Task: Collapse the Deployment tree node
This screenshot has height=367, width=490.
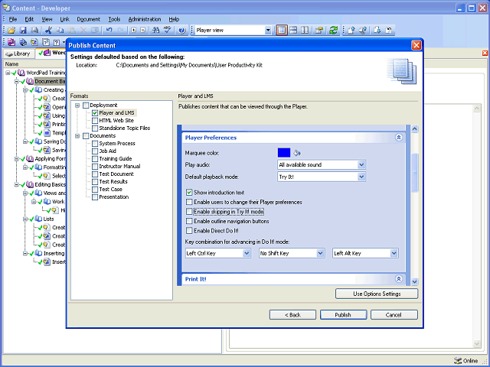Action: [77, 106]
